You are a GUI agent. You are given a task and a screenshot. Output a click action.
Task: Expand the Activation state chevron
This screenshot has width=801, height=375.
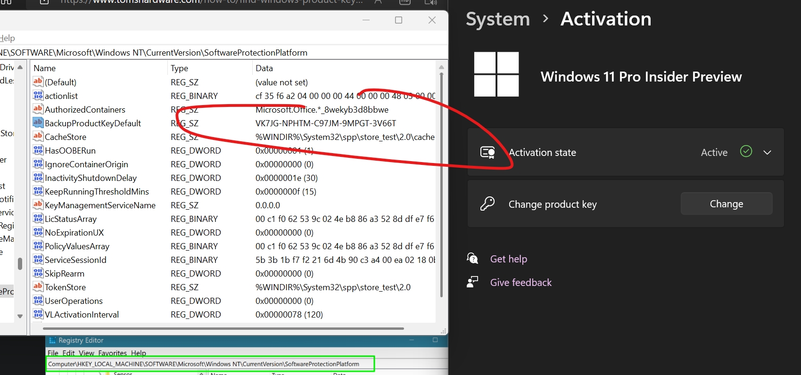pos(767,153)
